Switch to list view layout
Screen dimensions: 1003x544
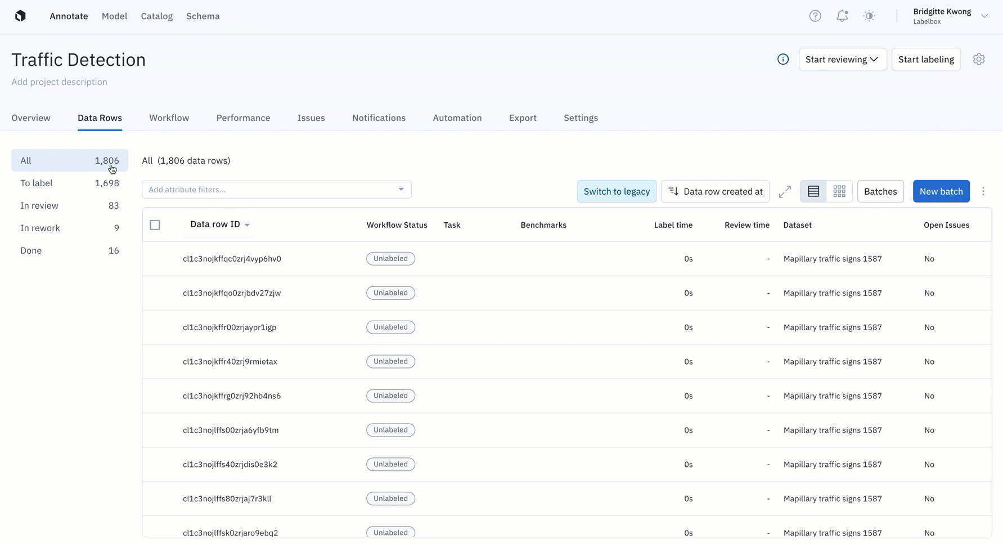pyautogui.click(x=813, y=191)
